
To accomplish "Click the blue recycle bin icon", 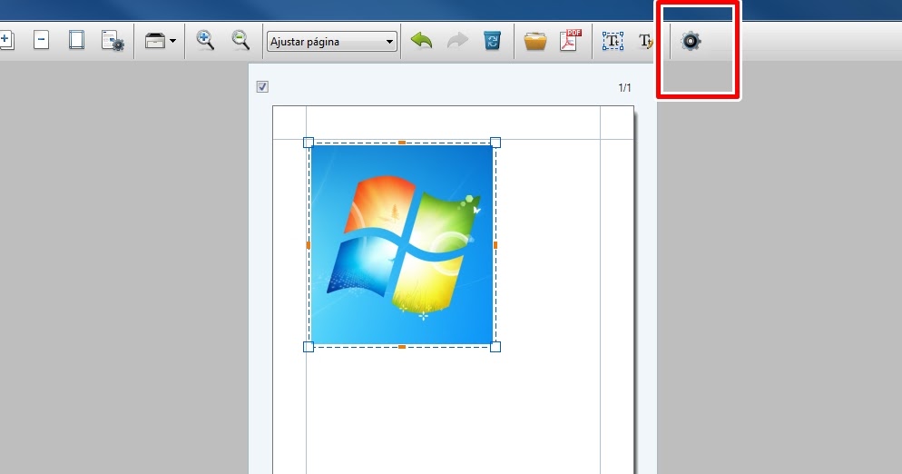I will tap(492, 41).
